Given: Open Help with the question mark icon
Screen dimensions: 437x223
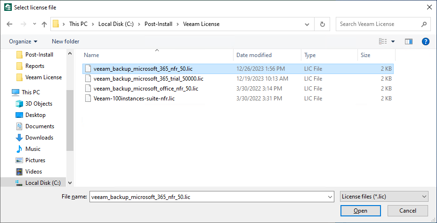Looking at the screenshot, I should pyautogui.click(x=426, y=41).
